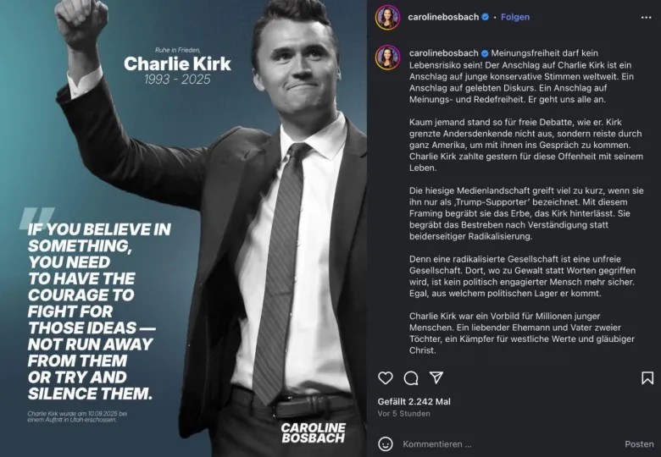
Task: Click the caption profile avatar
Action: [388, 58]
